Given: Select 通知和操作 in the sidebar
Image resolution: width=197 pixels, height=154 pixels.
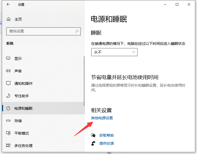Looking at the screenshot, I should 23,83.
